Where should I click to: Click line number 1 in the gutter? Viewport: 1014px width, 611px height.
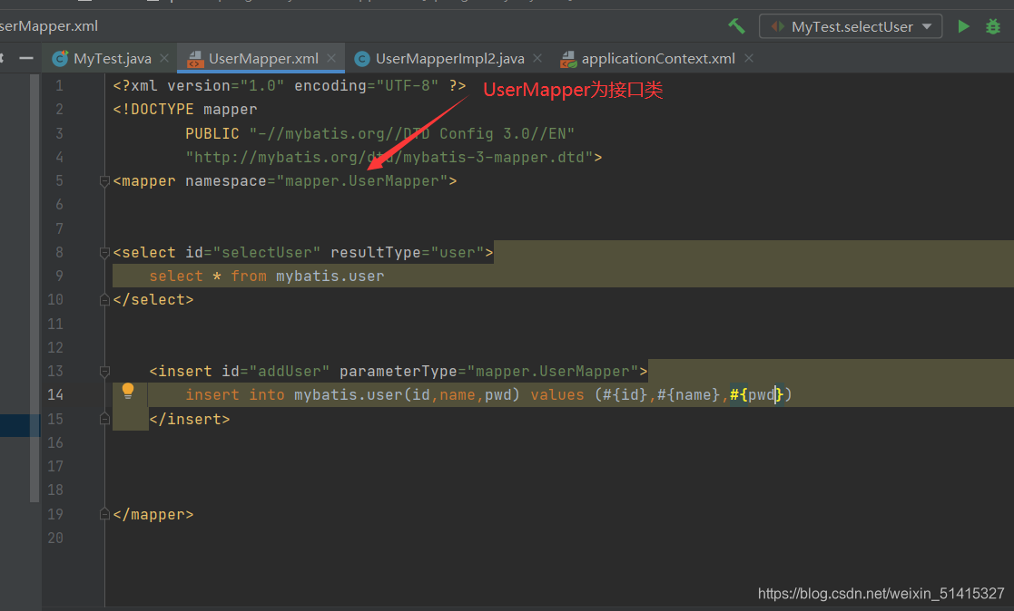point(59,86)
